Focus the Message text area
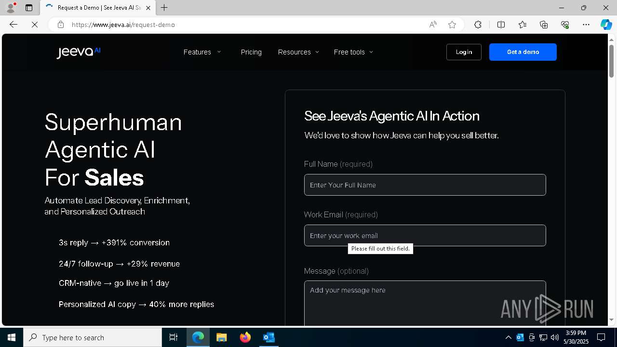The width and height of the screenshot is (617, 347). point(425,303)
